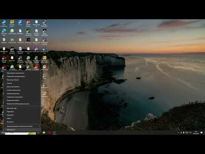Screen dimensions: 205x154
Task: Open Task View from the taskbar
Action: [38, 133]
